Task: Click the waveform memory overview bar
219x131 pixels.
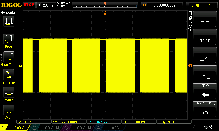Action: pyautogui.click(x=105, y=5)
